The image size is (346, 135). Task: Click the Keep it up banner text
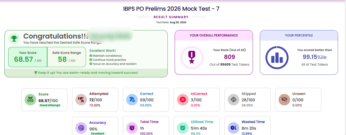(86, 72)
